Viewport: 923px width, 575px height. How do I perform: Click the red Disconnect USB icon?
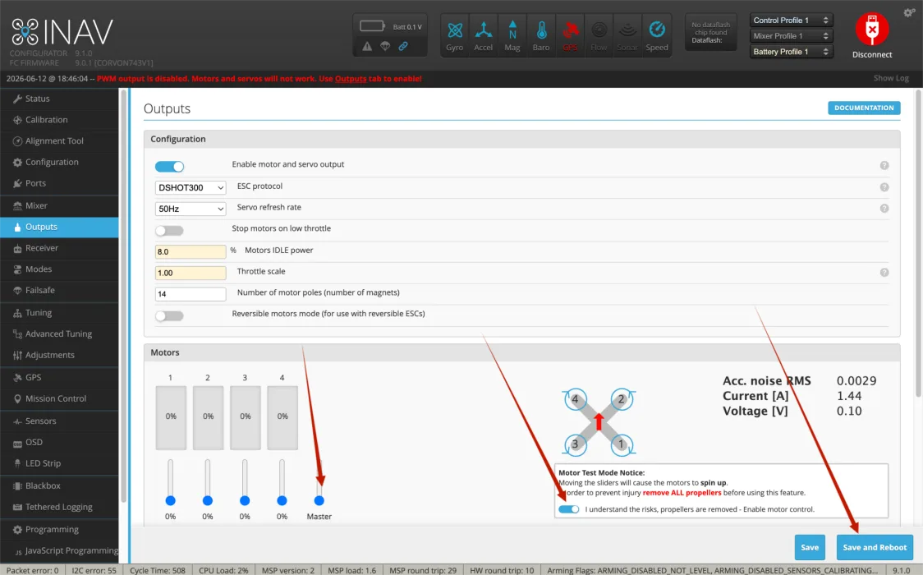(x=872, y=29)
